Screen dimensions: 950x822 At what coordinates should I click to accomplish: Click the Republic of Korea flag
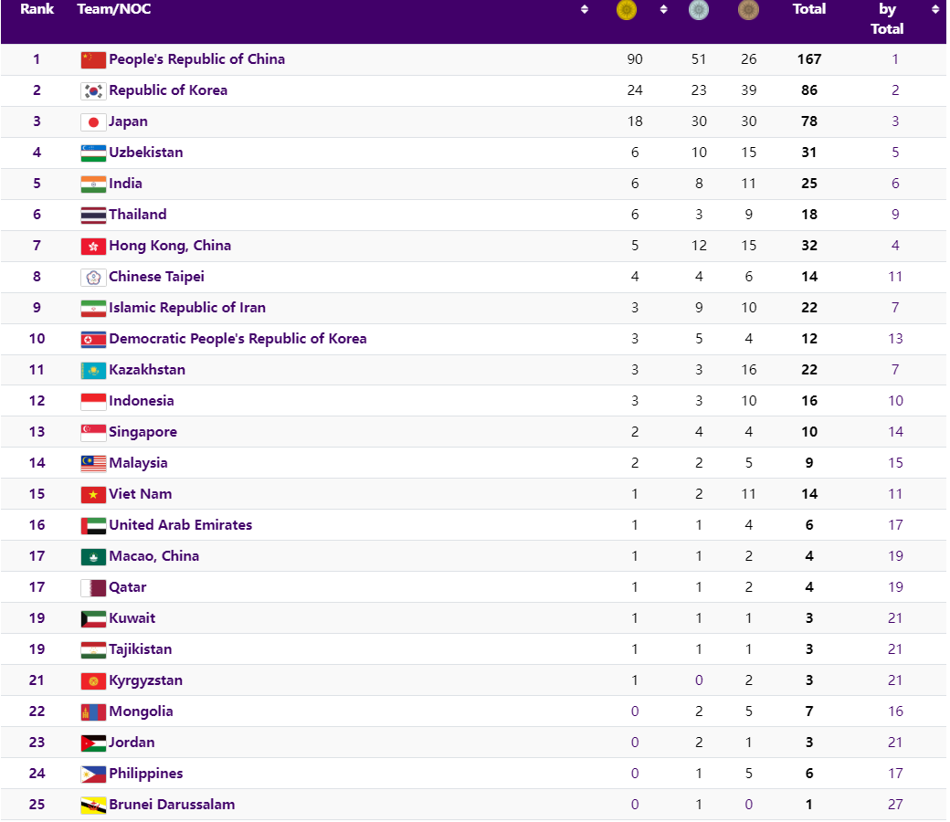click(x=93, y=91)
